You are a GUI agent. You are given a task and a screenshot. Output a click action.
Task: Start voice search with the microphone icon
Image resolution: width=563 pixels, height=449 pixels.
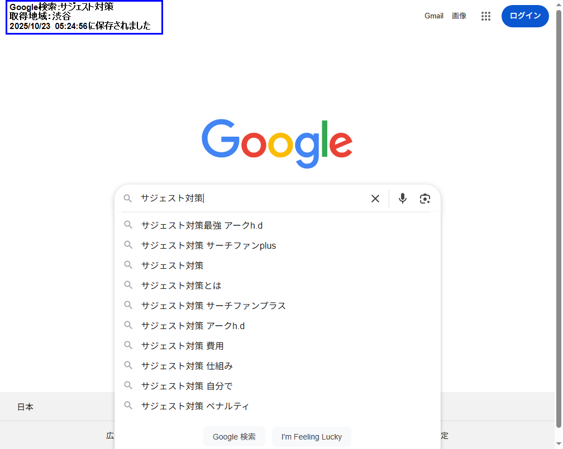[x=402, y=199]
